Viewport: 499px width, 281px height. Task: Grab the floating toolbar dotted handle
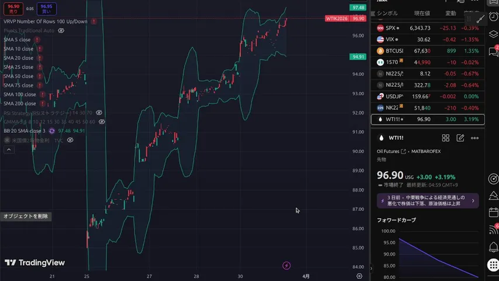click(469, 19)
